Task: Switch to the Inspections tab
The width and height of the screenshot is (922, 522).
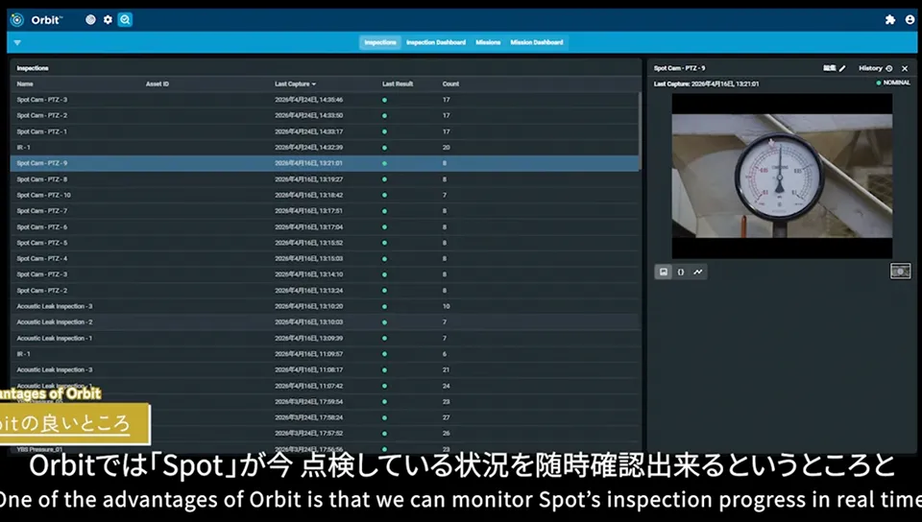Action: point(380,42)
